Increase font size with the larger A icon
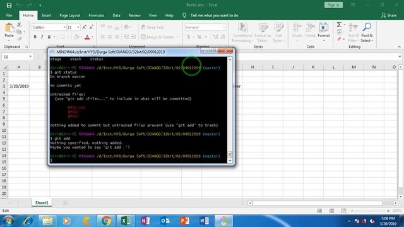This screenshot has height=227, width=404. tap(84, 27)
